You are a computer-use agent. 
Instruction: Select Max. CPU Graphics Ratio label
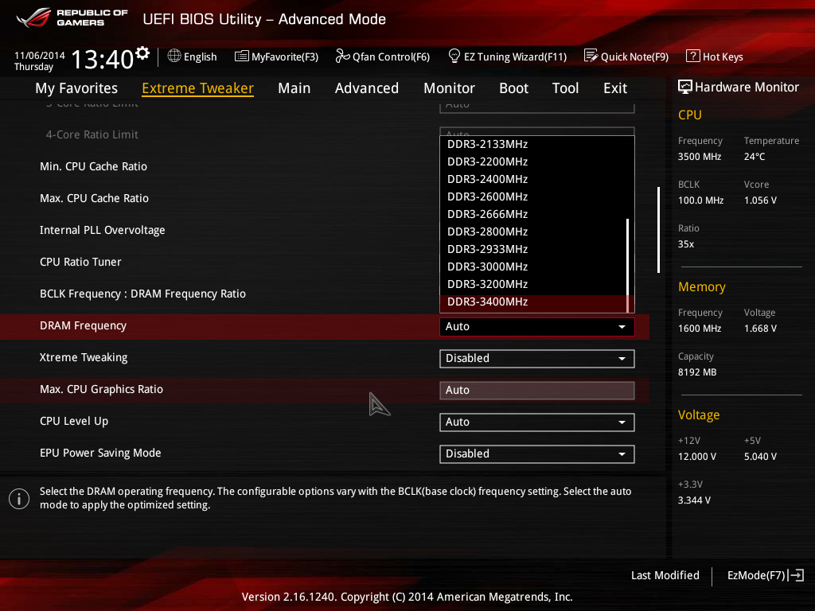[101, 389]
